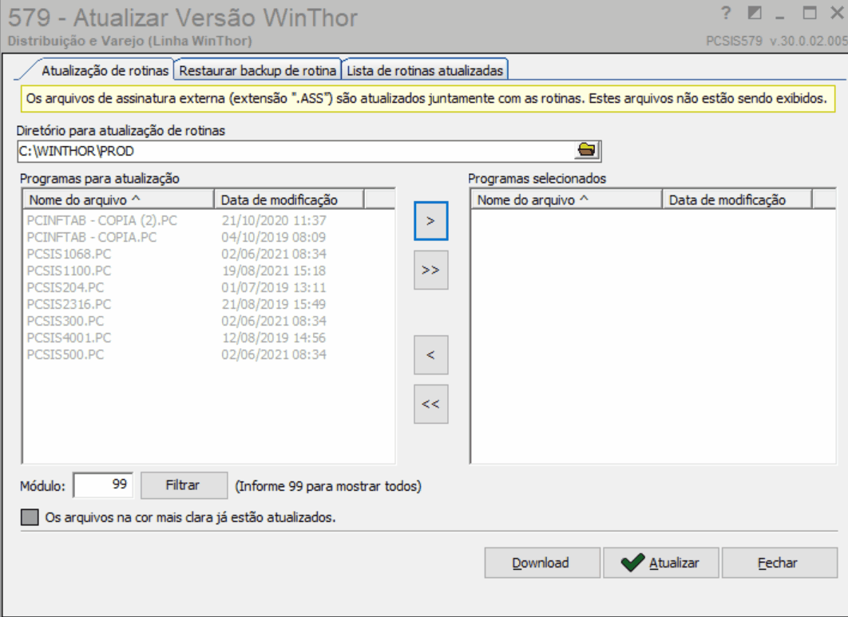Switch to Atualização de rotinas tab
The height and width of the screenshot is (617, 848).
click(105, 71)
